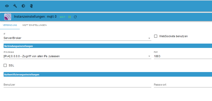Toggle the theme brightness icon

(x=23, y=6)
